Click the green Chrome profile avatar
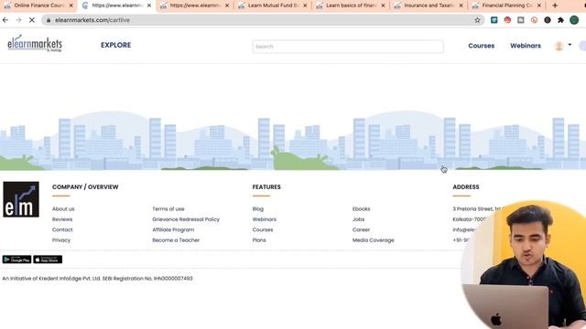586x329 pixels. pyautogui.click(x=574, y=20)
